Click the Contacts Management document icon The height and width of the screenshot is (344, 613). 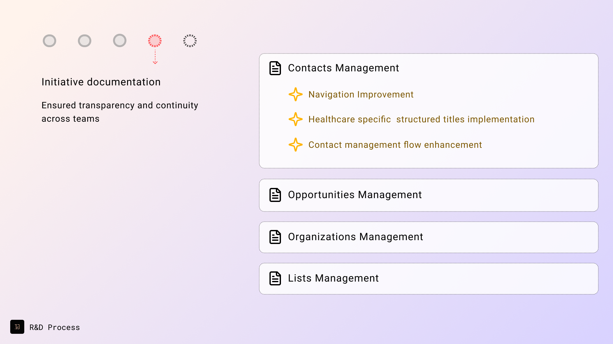(x=275, y=68)
